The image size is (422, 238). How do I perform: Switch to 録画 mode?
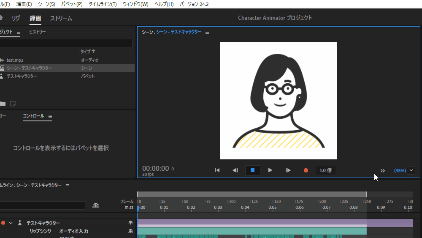click(x=35, y=18)
